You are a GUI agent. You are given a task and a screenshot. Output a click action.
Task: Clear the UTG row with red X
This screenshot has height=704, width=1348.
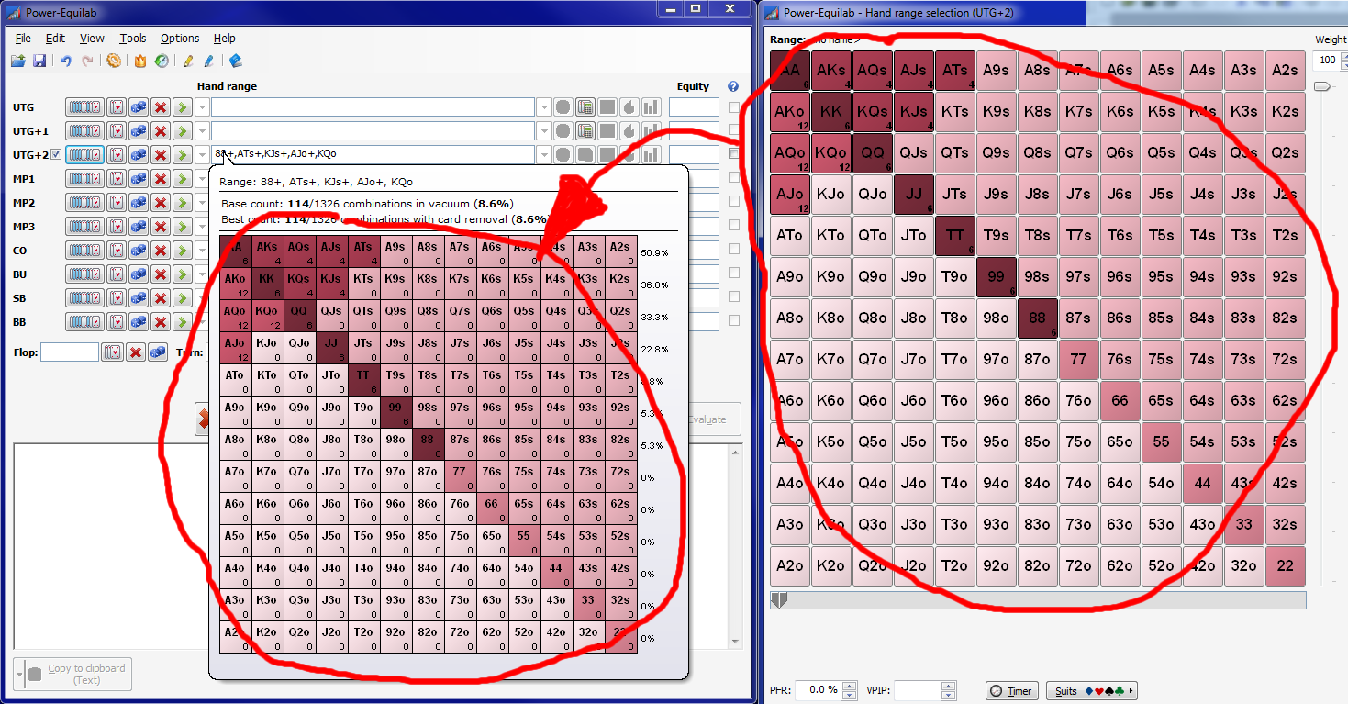(161, 107)
